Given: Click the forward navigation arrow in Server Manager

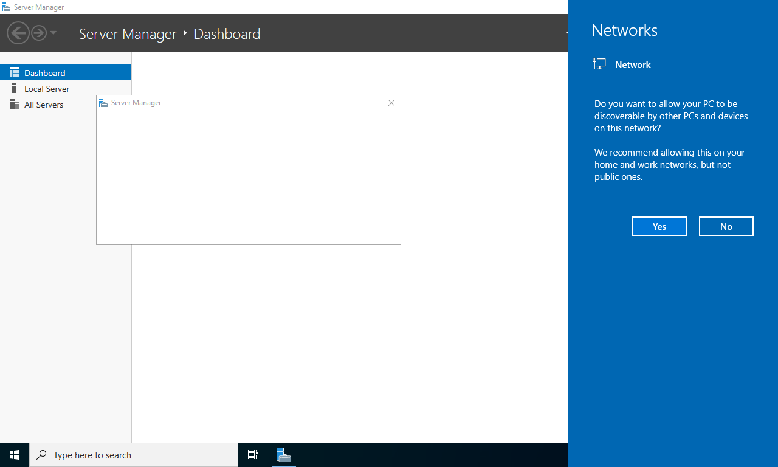Looking at the screenshot, I should click(x=39, y=33).
